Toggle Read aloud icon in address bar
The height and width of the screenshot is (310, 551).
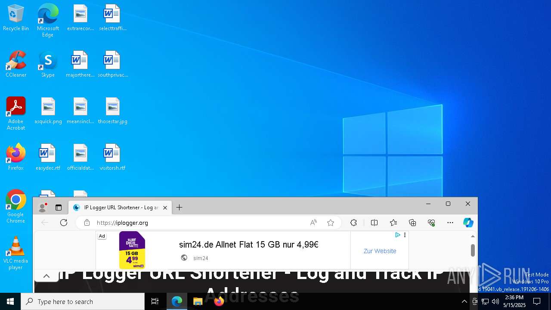pos(313,223)
